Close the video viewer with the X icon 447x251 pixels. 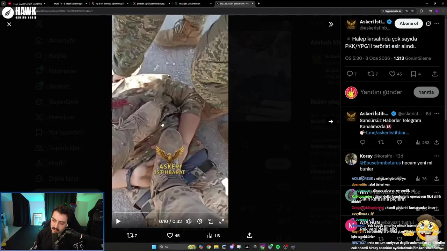pos(9,24)
